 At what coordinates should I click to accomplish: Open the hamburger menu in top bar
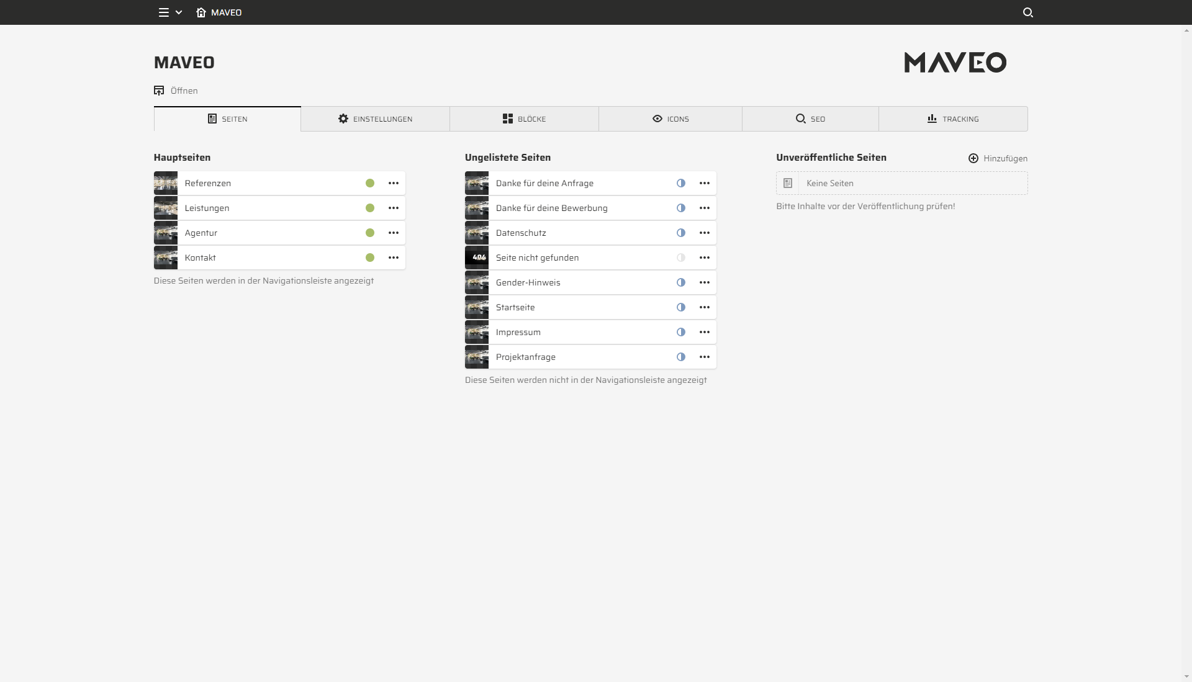tap(164, 12)
